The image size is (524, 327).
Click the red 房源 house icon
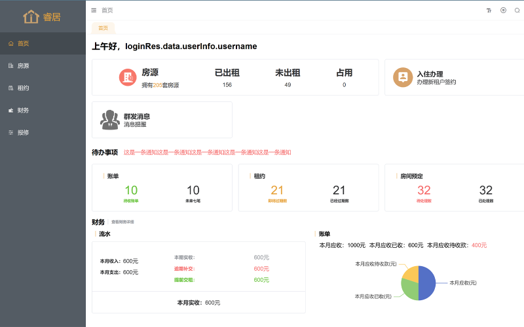pos(128,78)
